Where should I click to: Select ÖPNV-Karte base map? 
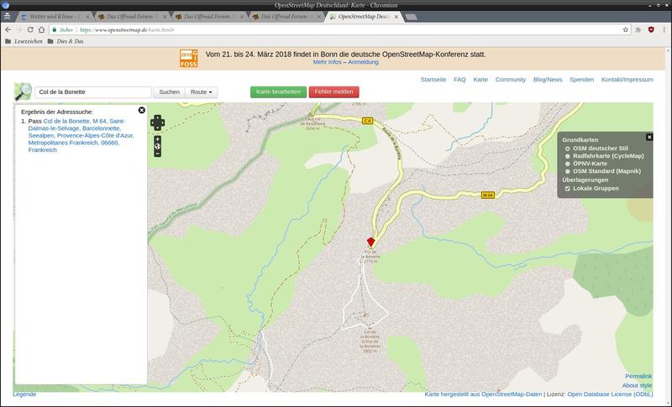pyautogui.click(x=568, y=164)
